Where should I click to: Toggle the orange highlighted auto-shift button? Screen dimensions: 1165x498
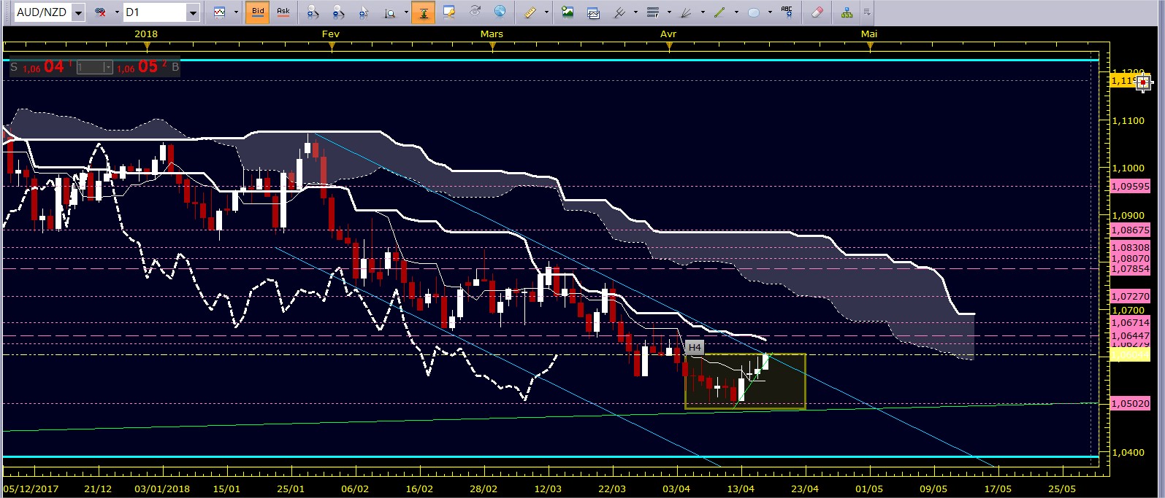pos(423,12)
